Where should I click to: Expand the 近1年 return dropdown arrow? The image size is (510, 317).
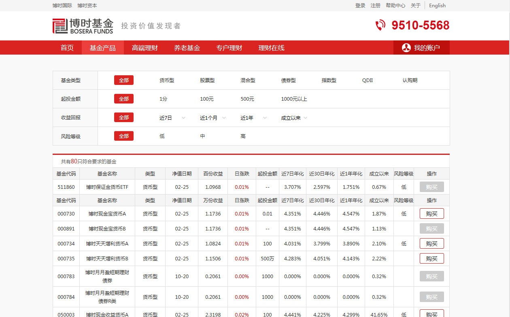click(x=265, y=118)
